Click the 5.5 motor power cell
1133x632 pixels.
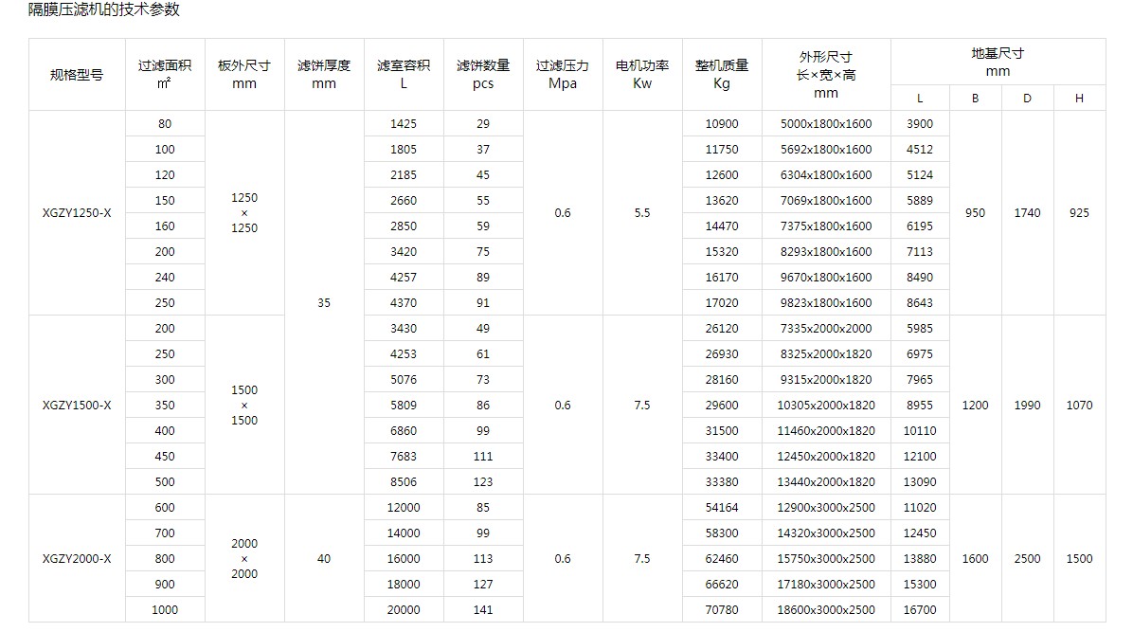pyautogui.click(x=642, y=213)
